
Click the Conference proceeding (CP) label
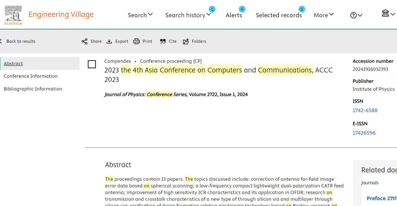tap(171, 61)
